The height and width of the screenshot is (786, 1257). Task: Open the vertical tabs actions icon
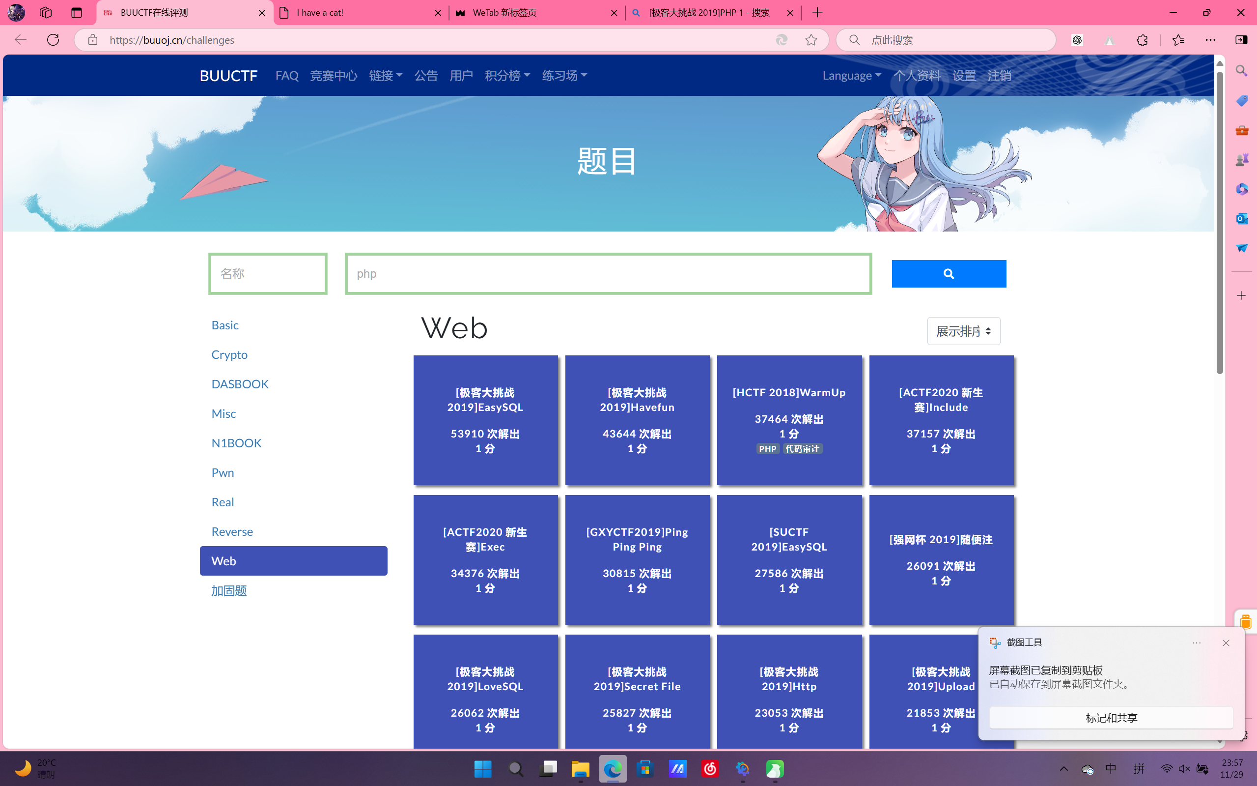click(x=76, y=12)
